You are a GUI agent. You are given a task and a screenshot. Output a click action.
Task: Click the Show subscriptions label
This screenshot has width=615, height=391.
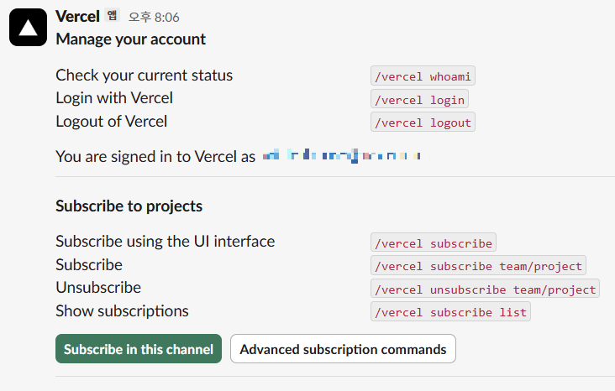coord(122,311)
